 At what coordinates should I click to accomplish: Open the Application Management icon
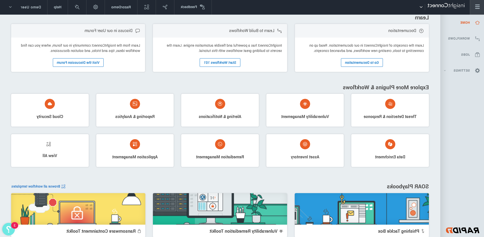[135, 144]
